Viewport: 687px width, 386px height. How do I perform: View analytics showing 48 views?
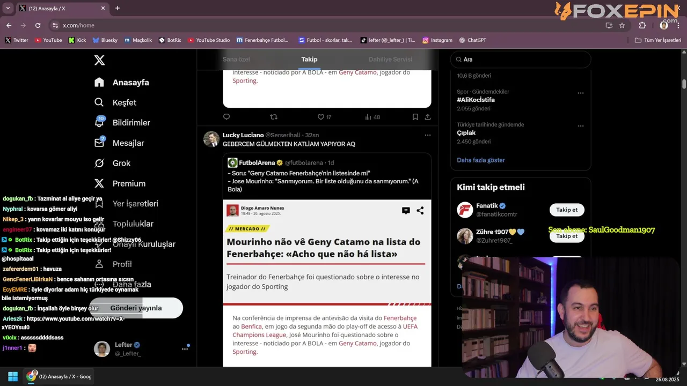click(x=372, y=117)
